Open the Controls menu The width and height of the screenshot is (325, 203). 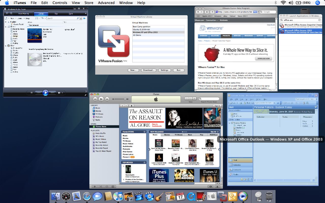point(60,3)
